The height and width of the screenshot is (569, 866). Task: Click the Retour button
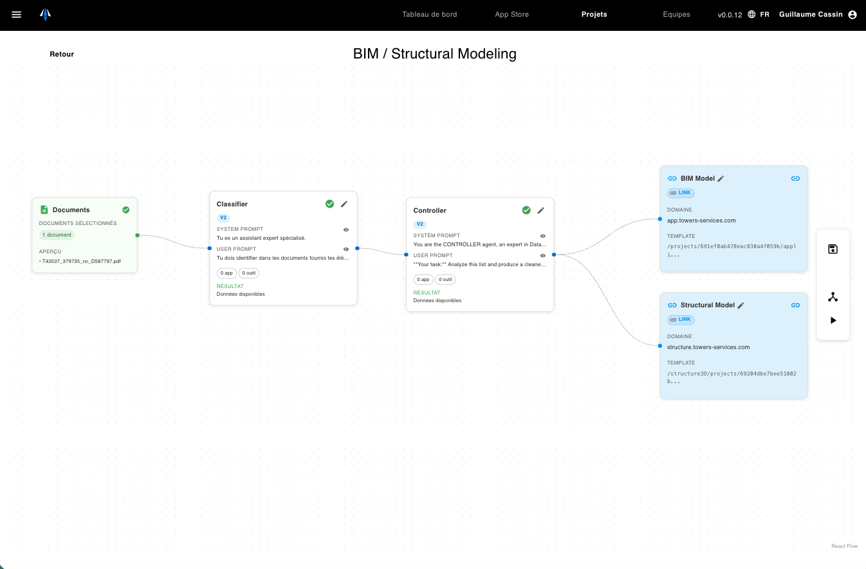pos(61,54)
